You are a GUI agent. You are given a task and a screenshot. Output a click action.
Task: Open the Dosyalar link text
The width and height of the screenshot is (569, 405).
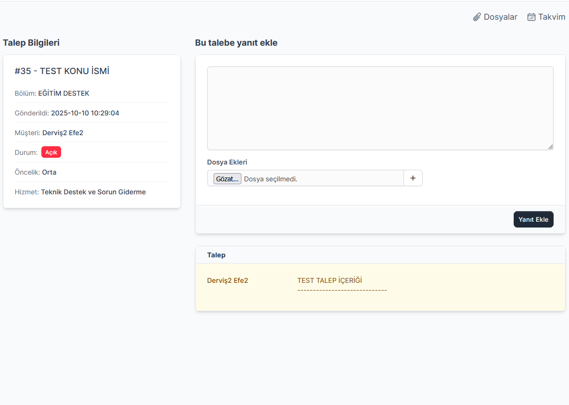pyautogui.click(x=500, y=17)
